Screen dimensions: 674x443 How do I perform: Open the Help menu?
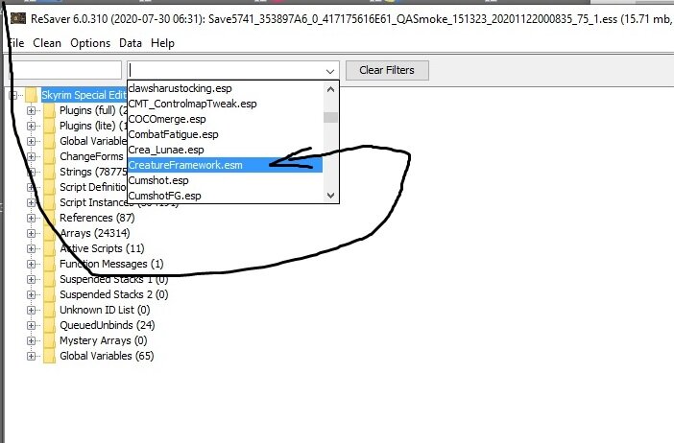tap(162, 43)
